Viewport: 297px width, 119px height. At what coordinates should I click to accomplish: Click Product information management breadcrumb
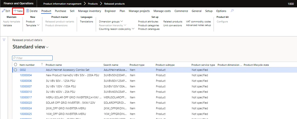pos(62,4)
